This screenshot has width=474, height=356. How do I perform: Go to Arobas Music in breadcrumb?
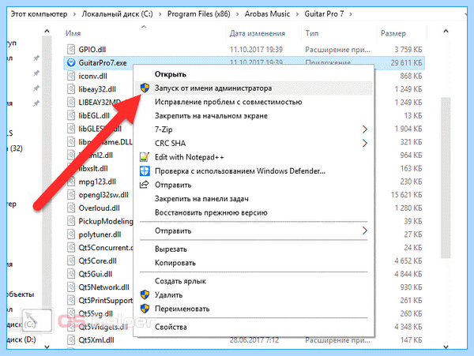click(x=267, y=14)
